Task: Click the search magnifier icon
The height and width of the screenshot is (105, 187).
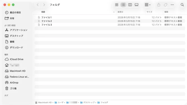Action: [182, 5]
